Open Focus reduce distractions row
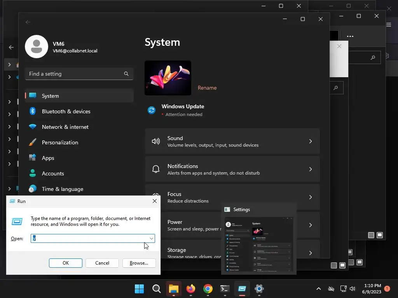This screenshot has height=298, width=398. click(x=232, y=197)
